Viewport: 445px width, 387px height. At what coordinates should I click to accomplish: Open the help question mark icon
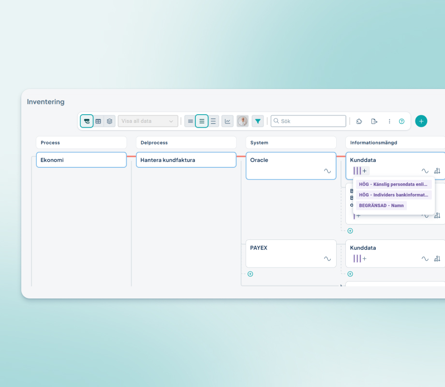click(x=401, y=121)
